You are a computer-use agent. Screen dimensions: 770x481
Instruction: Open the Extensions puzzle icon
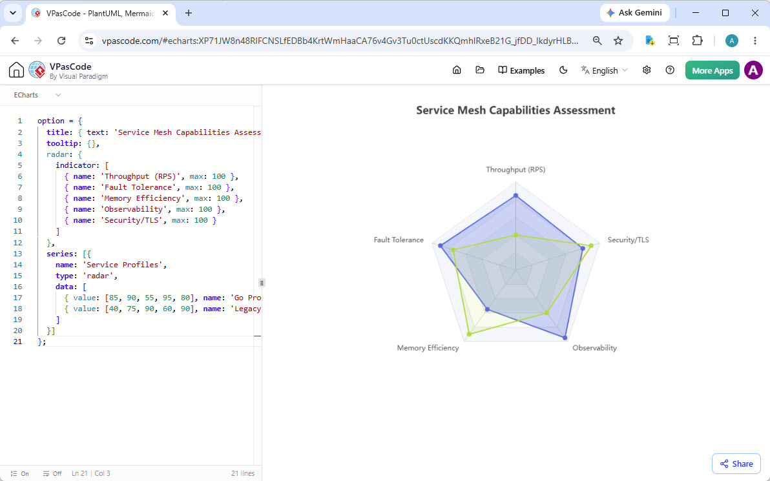pos(697,41)
